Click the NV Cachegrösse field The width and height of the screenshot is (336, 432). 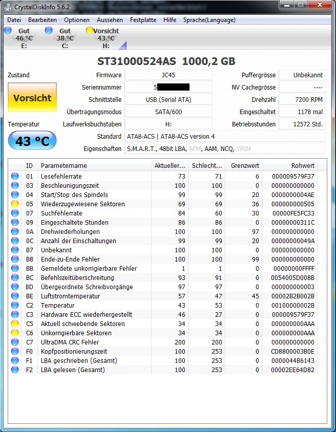(302, 88)
